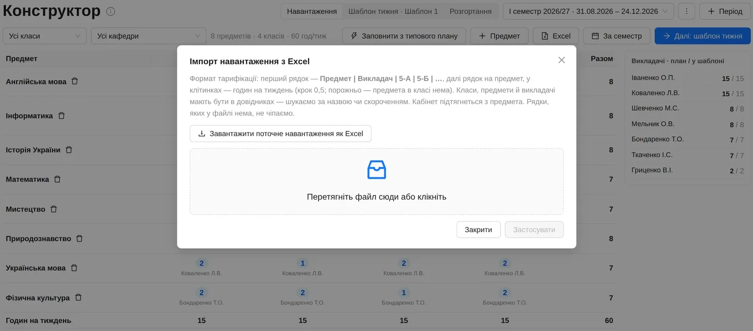Expand the Усі кафедри filter dropdown
Screen dimensions: 753x331
coord(149,36)
